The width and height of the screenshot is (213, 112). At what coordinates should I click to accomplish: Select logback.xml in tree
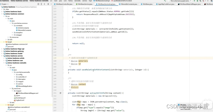(x=20, y=100)
